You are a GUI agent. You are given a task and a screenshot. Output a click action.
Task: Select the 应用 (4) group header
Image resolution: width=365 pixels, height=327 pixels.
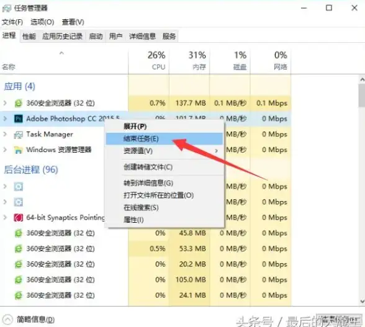(x=20, y=87)
